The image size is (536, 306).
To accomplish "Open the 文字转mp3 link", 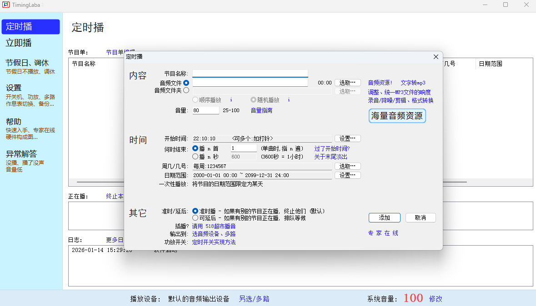I will [413, 83].
